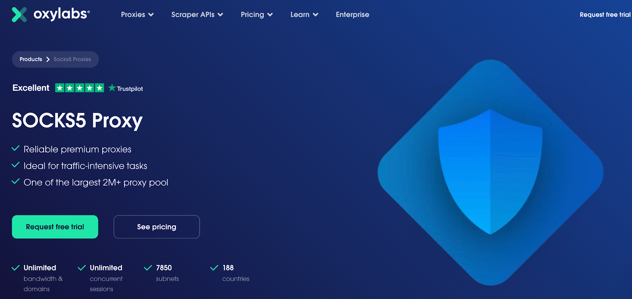Viewport: 632px width, 299px height.
Task: Click checkmark beside 7850 subnets
Action: point(148,268)
